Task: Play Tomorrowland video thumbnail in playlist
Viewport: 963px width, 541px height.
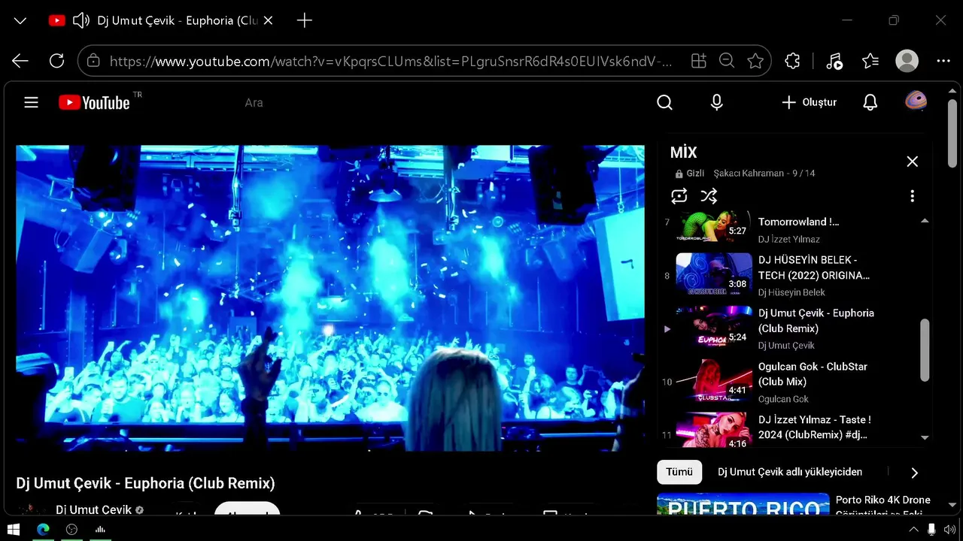Action: [714, 227]
